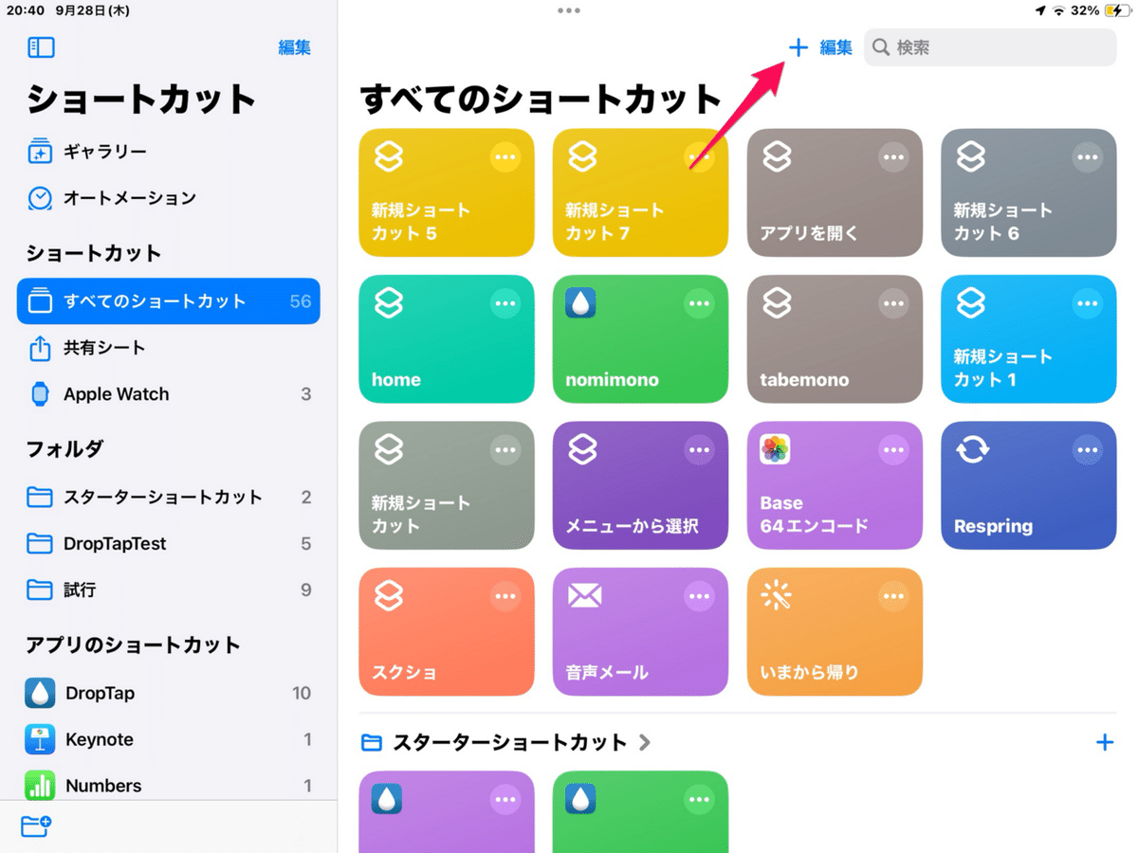Run the スクショ shortcut
The height and width of the screenshot is (853, 1138).
pyautogui.click(x=447, y=631)
